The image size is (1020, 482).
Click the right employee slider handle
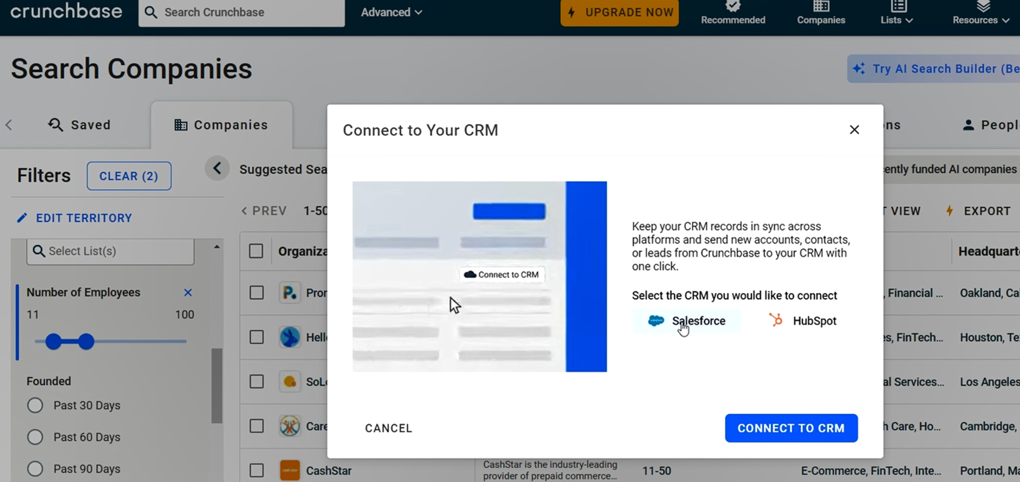(86, 341)
